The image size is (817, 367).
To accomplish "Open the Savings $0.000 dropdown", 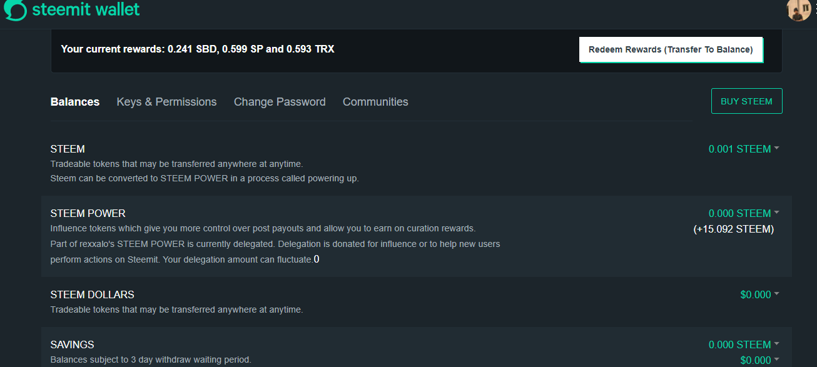I will pos(759,360).
